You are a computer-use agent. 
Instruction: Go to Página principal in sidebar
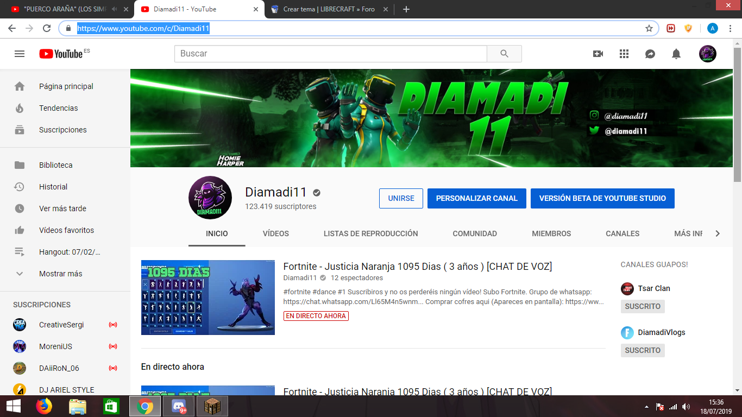point(65,86)
